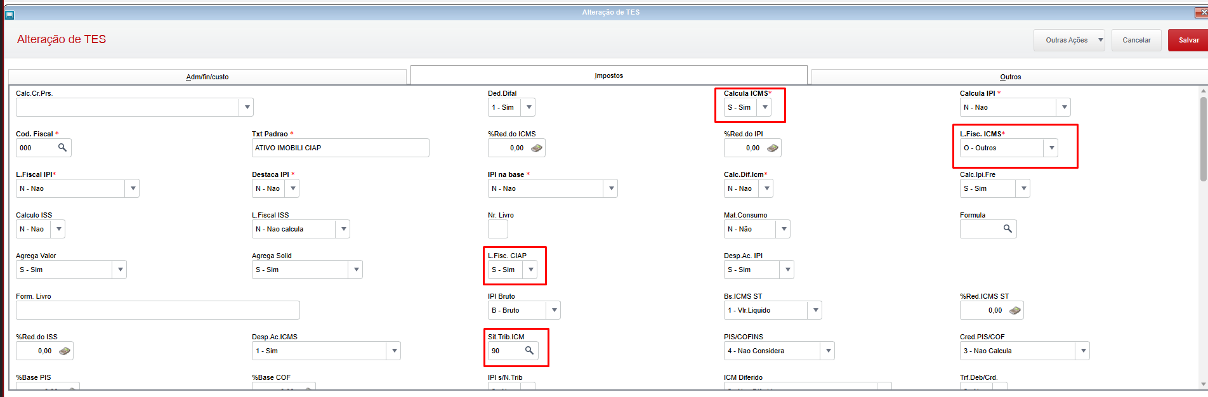The image size is (1208, 397).
Task: Expand L.Fiscal ISS dropdown
Action: 343,229
